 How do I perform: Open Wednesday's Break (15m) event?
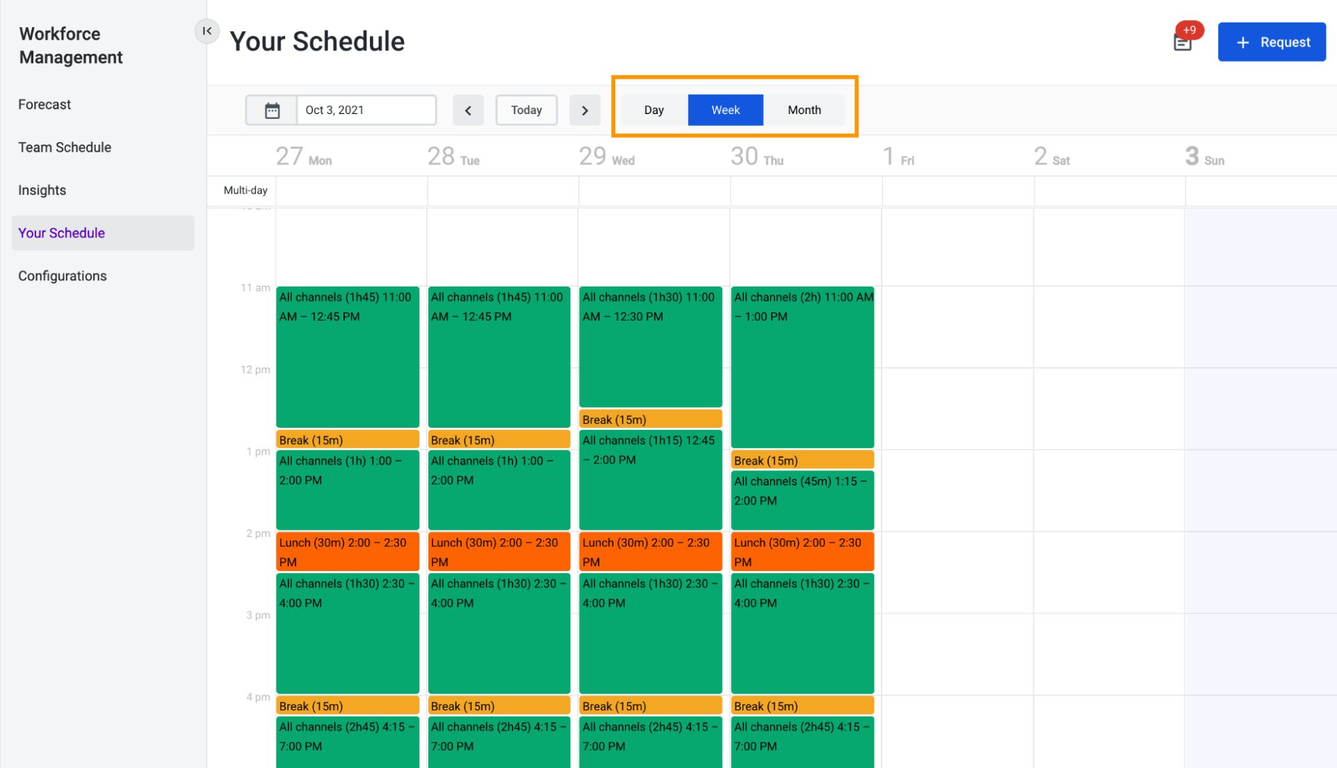tap(650, 418)
